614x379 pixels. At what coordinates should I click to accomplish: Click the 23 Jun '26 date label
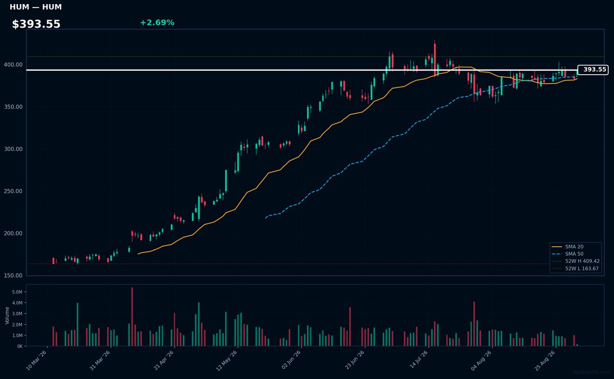354,360
